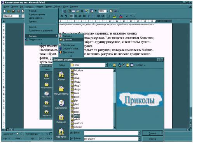Open Web-папки in places bar
Screen dimensions: 199x149
[61, 133]
